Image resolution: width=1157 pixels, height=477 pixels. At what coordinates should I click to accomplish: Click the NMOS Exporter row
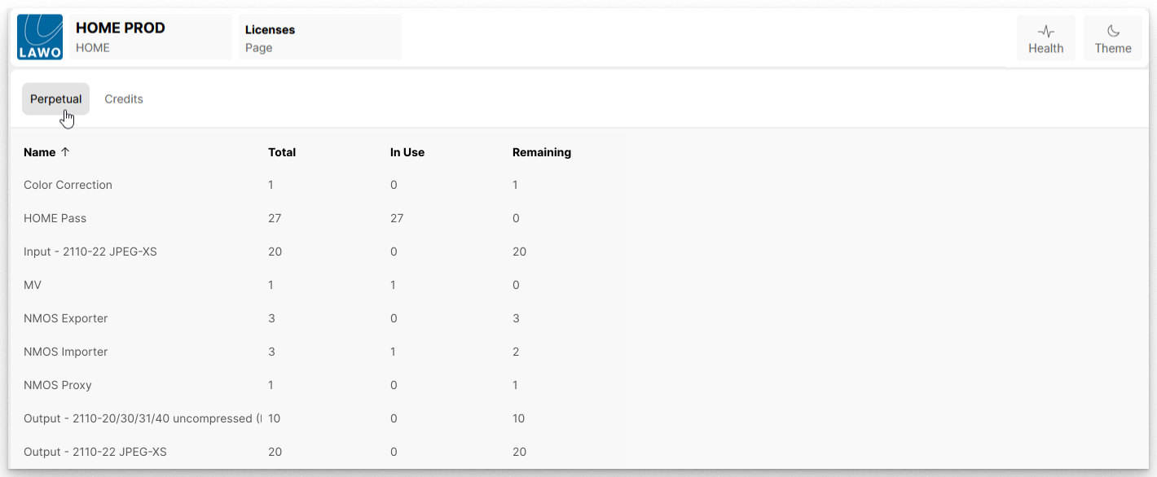click(66, 318)
